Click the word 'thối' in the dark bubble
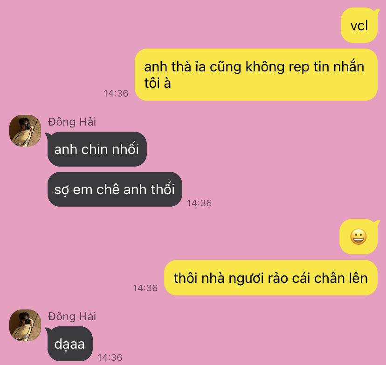The image size is (386, 365). 163,190
